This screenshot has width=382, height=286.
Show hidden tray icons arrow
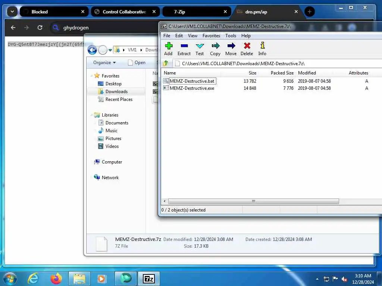317,279
